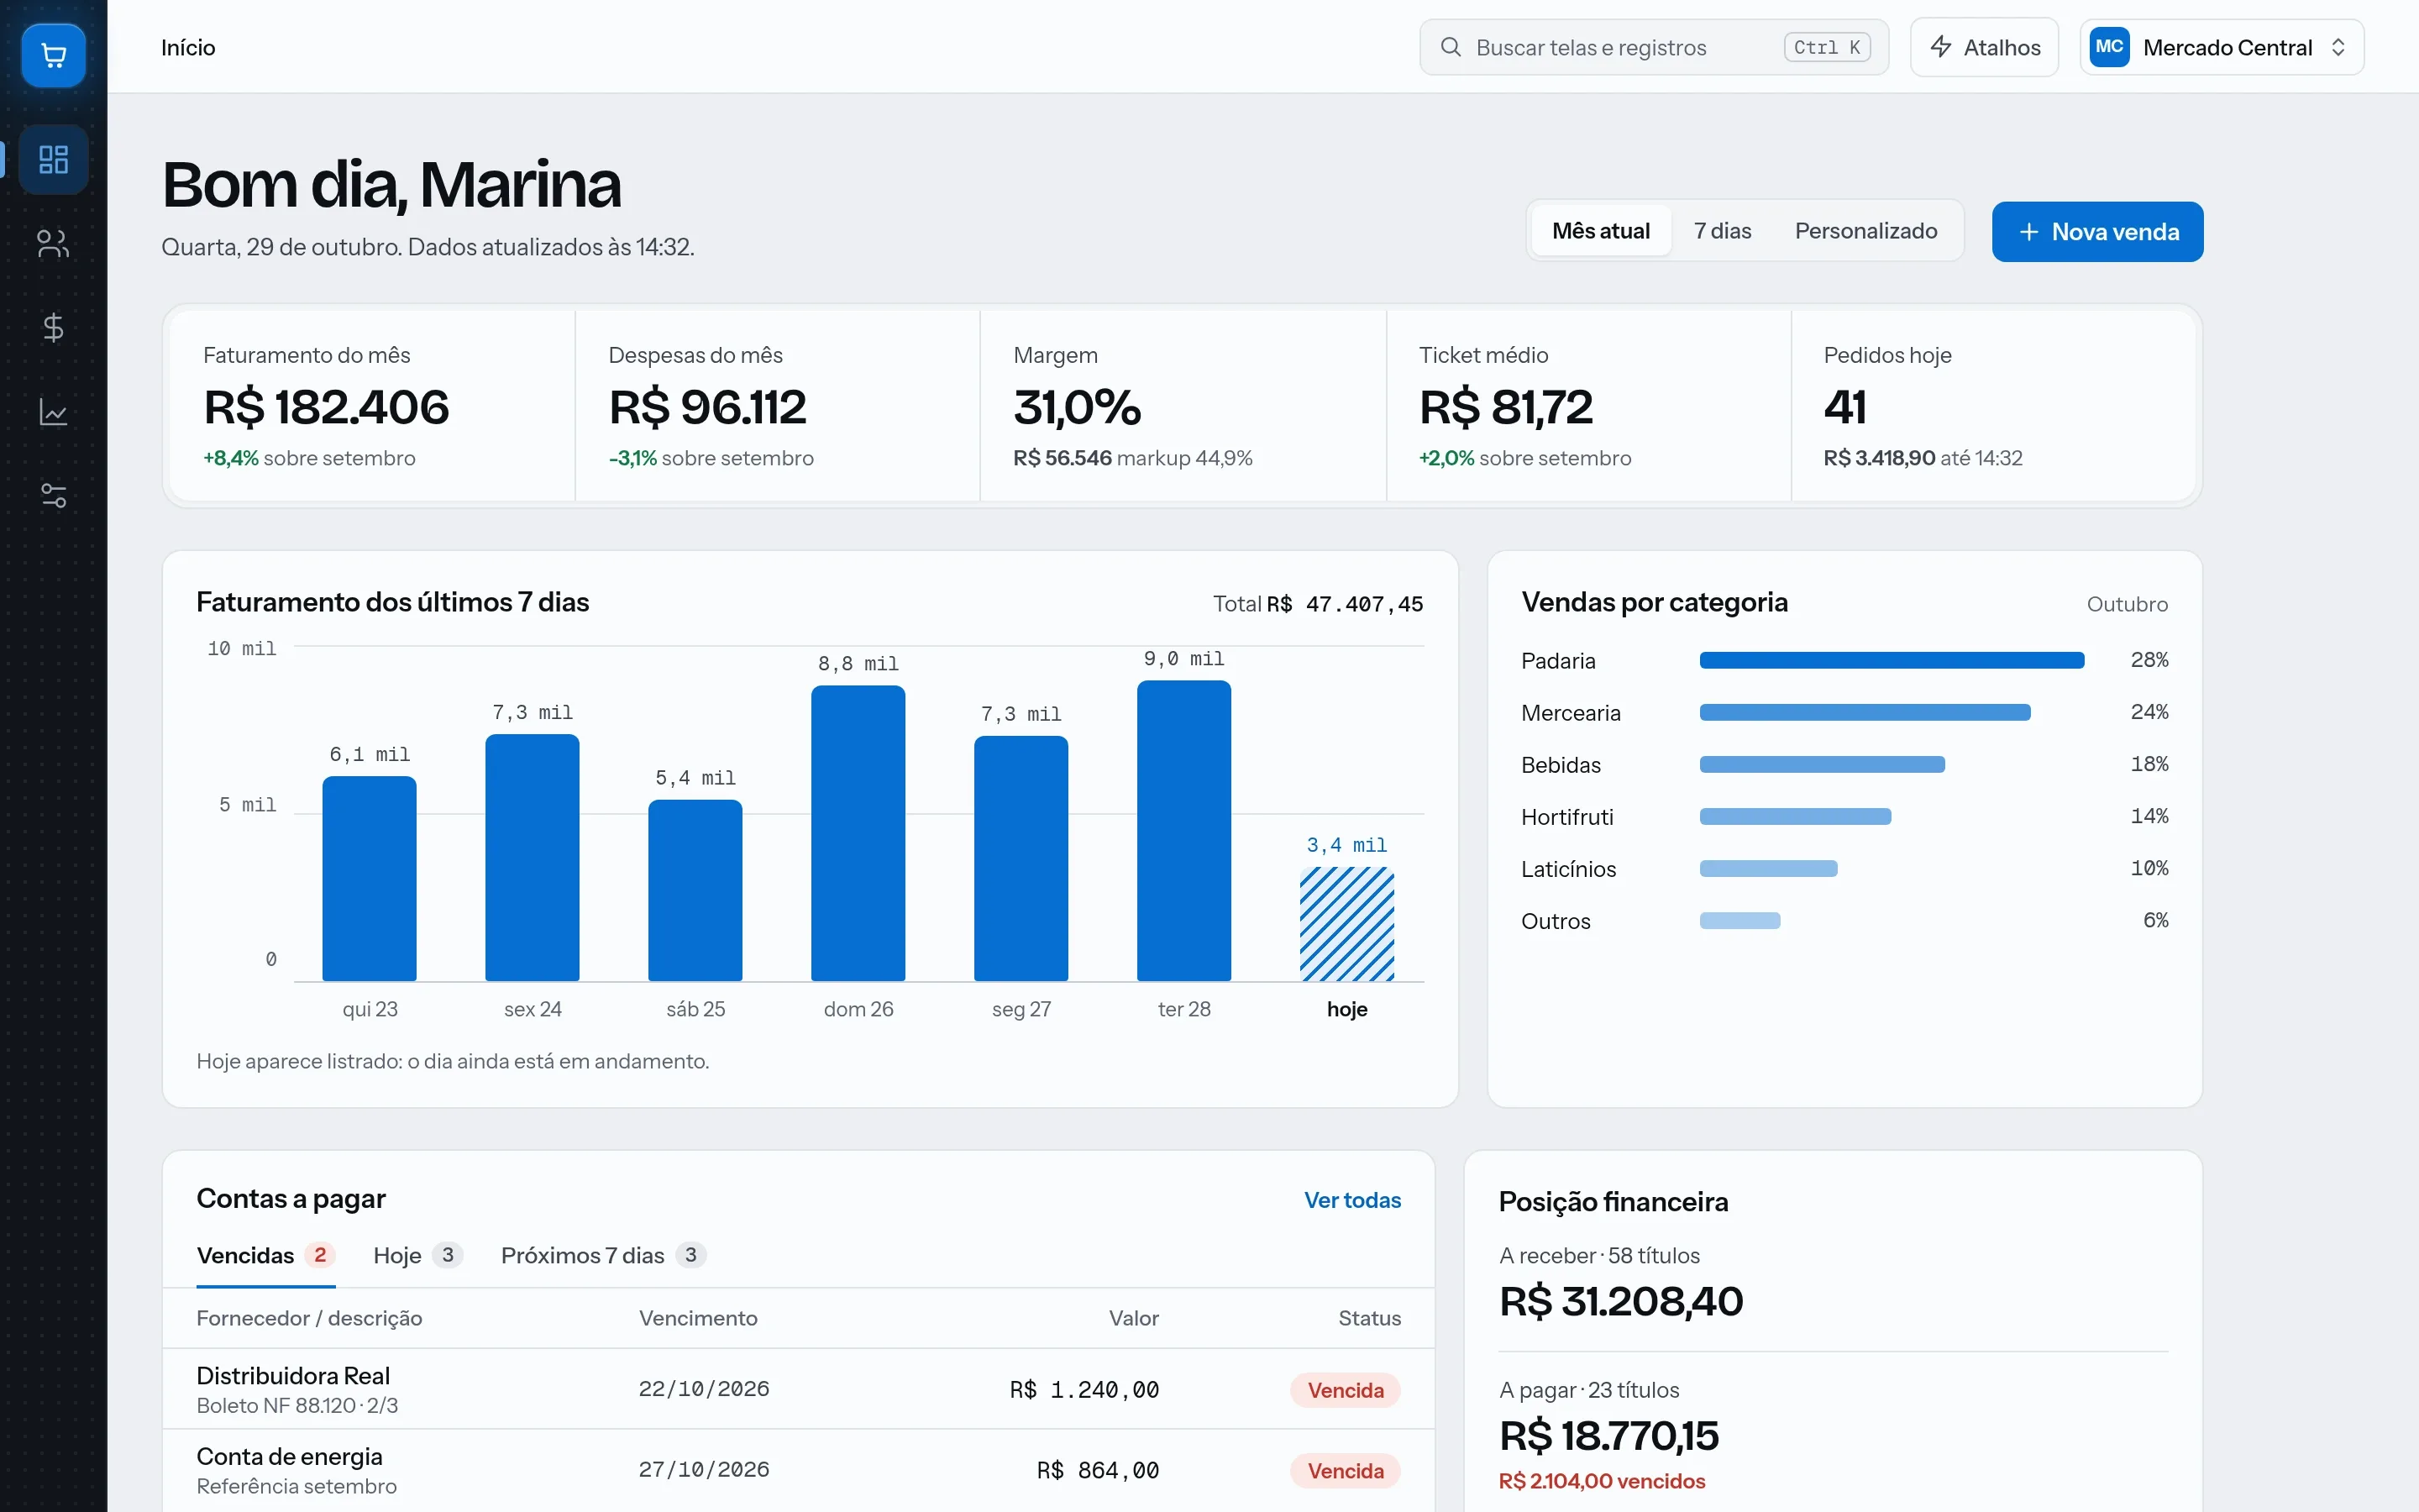2419x1512 pixels.
Task: Click the dom 26 revenue bar
Action: pyautogui.click(x=858, y=833)
